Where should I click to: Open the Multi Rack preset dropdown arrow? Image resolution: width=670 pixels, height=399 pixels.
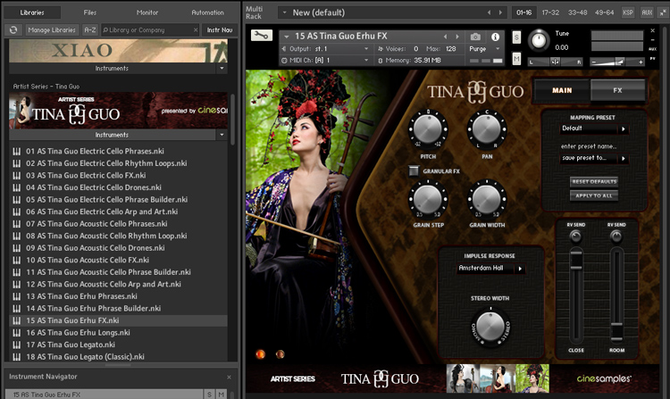[x=285, y=12]
